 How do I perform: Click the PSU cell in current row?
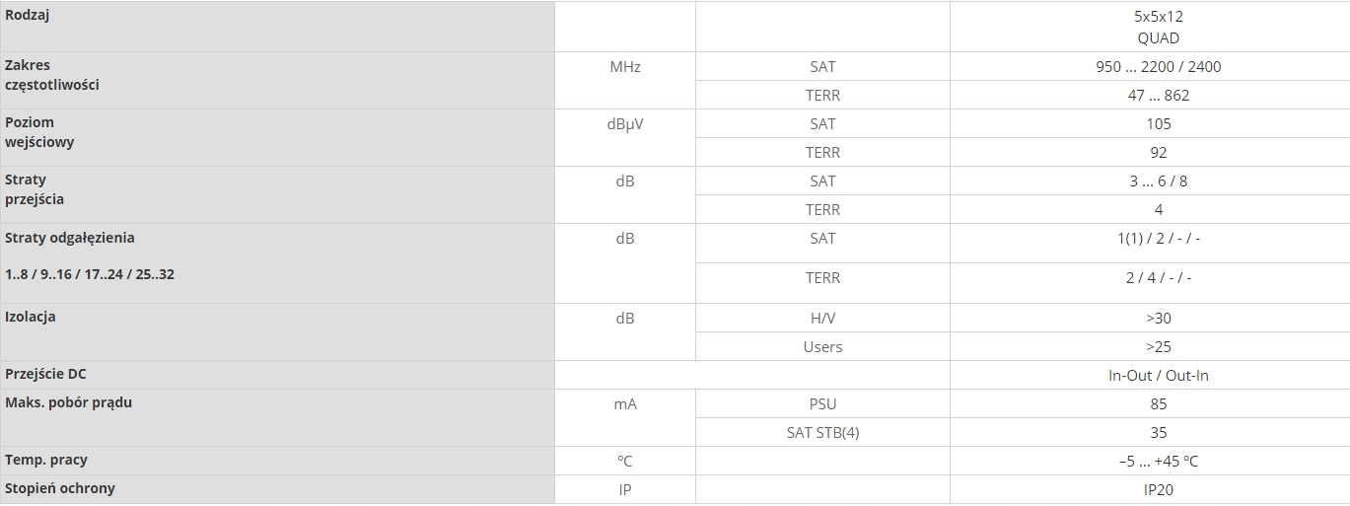[822, 404]
